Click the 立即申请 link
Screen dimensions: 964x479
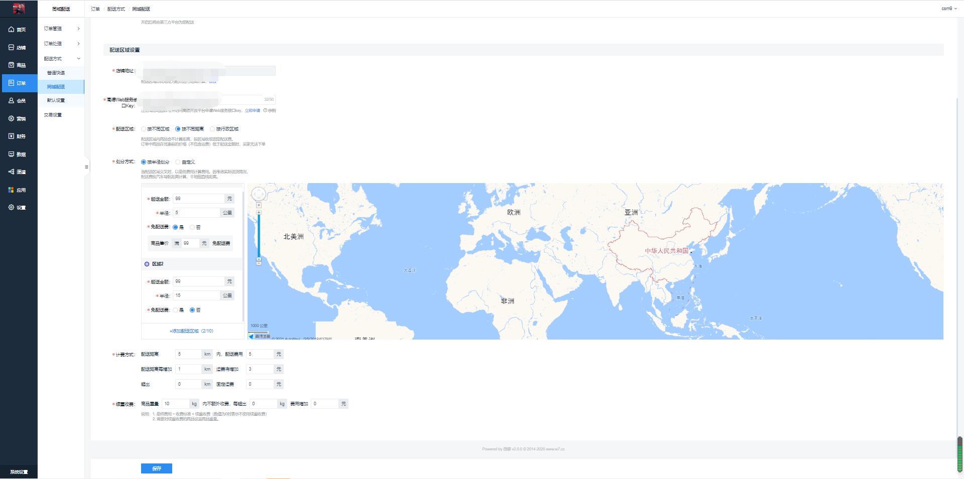click(x=253, y=110)
